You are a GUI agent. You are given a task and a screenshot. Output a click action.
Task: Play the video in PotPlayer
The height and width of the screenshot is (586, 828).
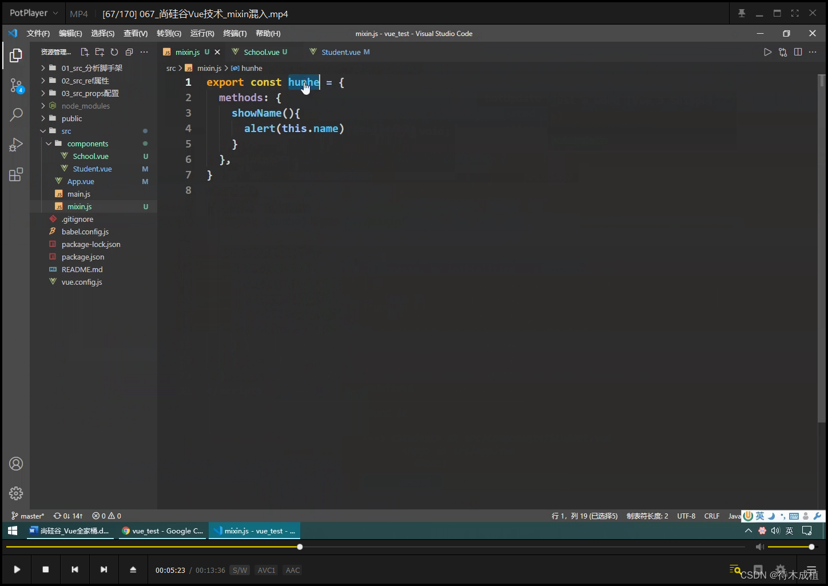click(17, 569)
